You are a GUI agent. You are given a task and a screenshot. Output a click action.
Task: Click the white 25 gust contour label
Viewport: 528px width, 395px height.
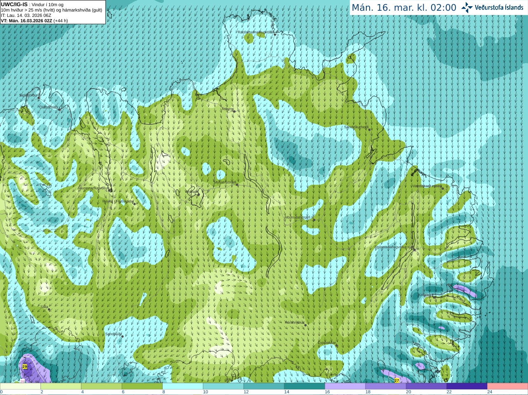click(22, 381)
